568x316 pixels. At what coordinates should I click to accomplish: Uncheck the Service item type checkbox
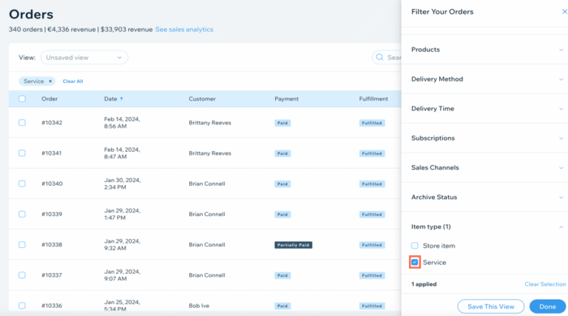click(415, 262)
